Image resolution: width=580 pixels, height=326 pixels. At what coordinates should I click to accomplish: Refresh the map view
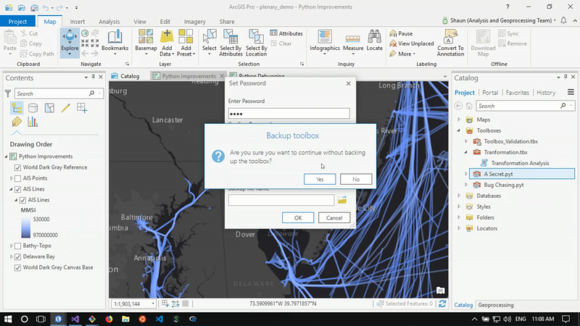click(442, 304)
